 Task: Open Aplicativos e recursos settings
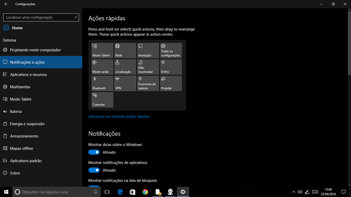click(x=41, y=75)
